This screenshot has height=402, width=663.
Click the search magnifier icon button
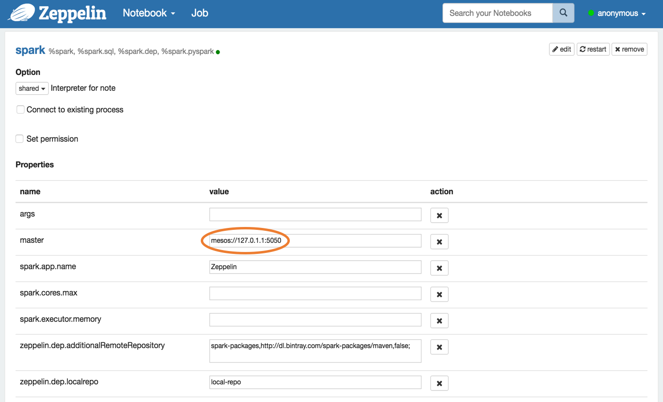[x=563, y=13]
